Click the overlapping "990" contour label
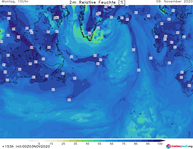The image size is (193, 149). [57, 18]
